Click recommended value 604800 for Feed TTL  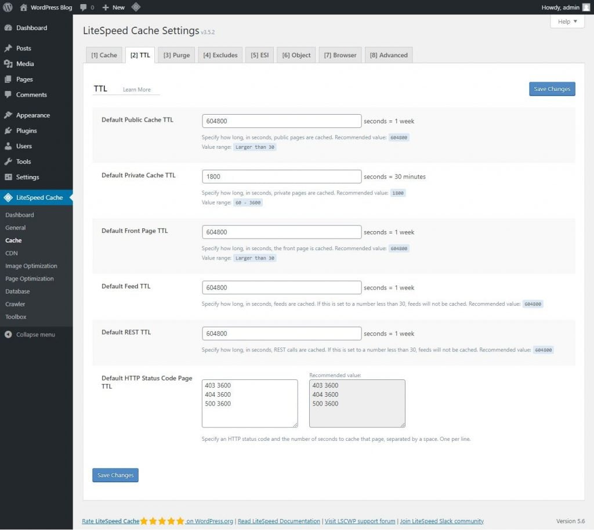(533, 304)
